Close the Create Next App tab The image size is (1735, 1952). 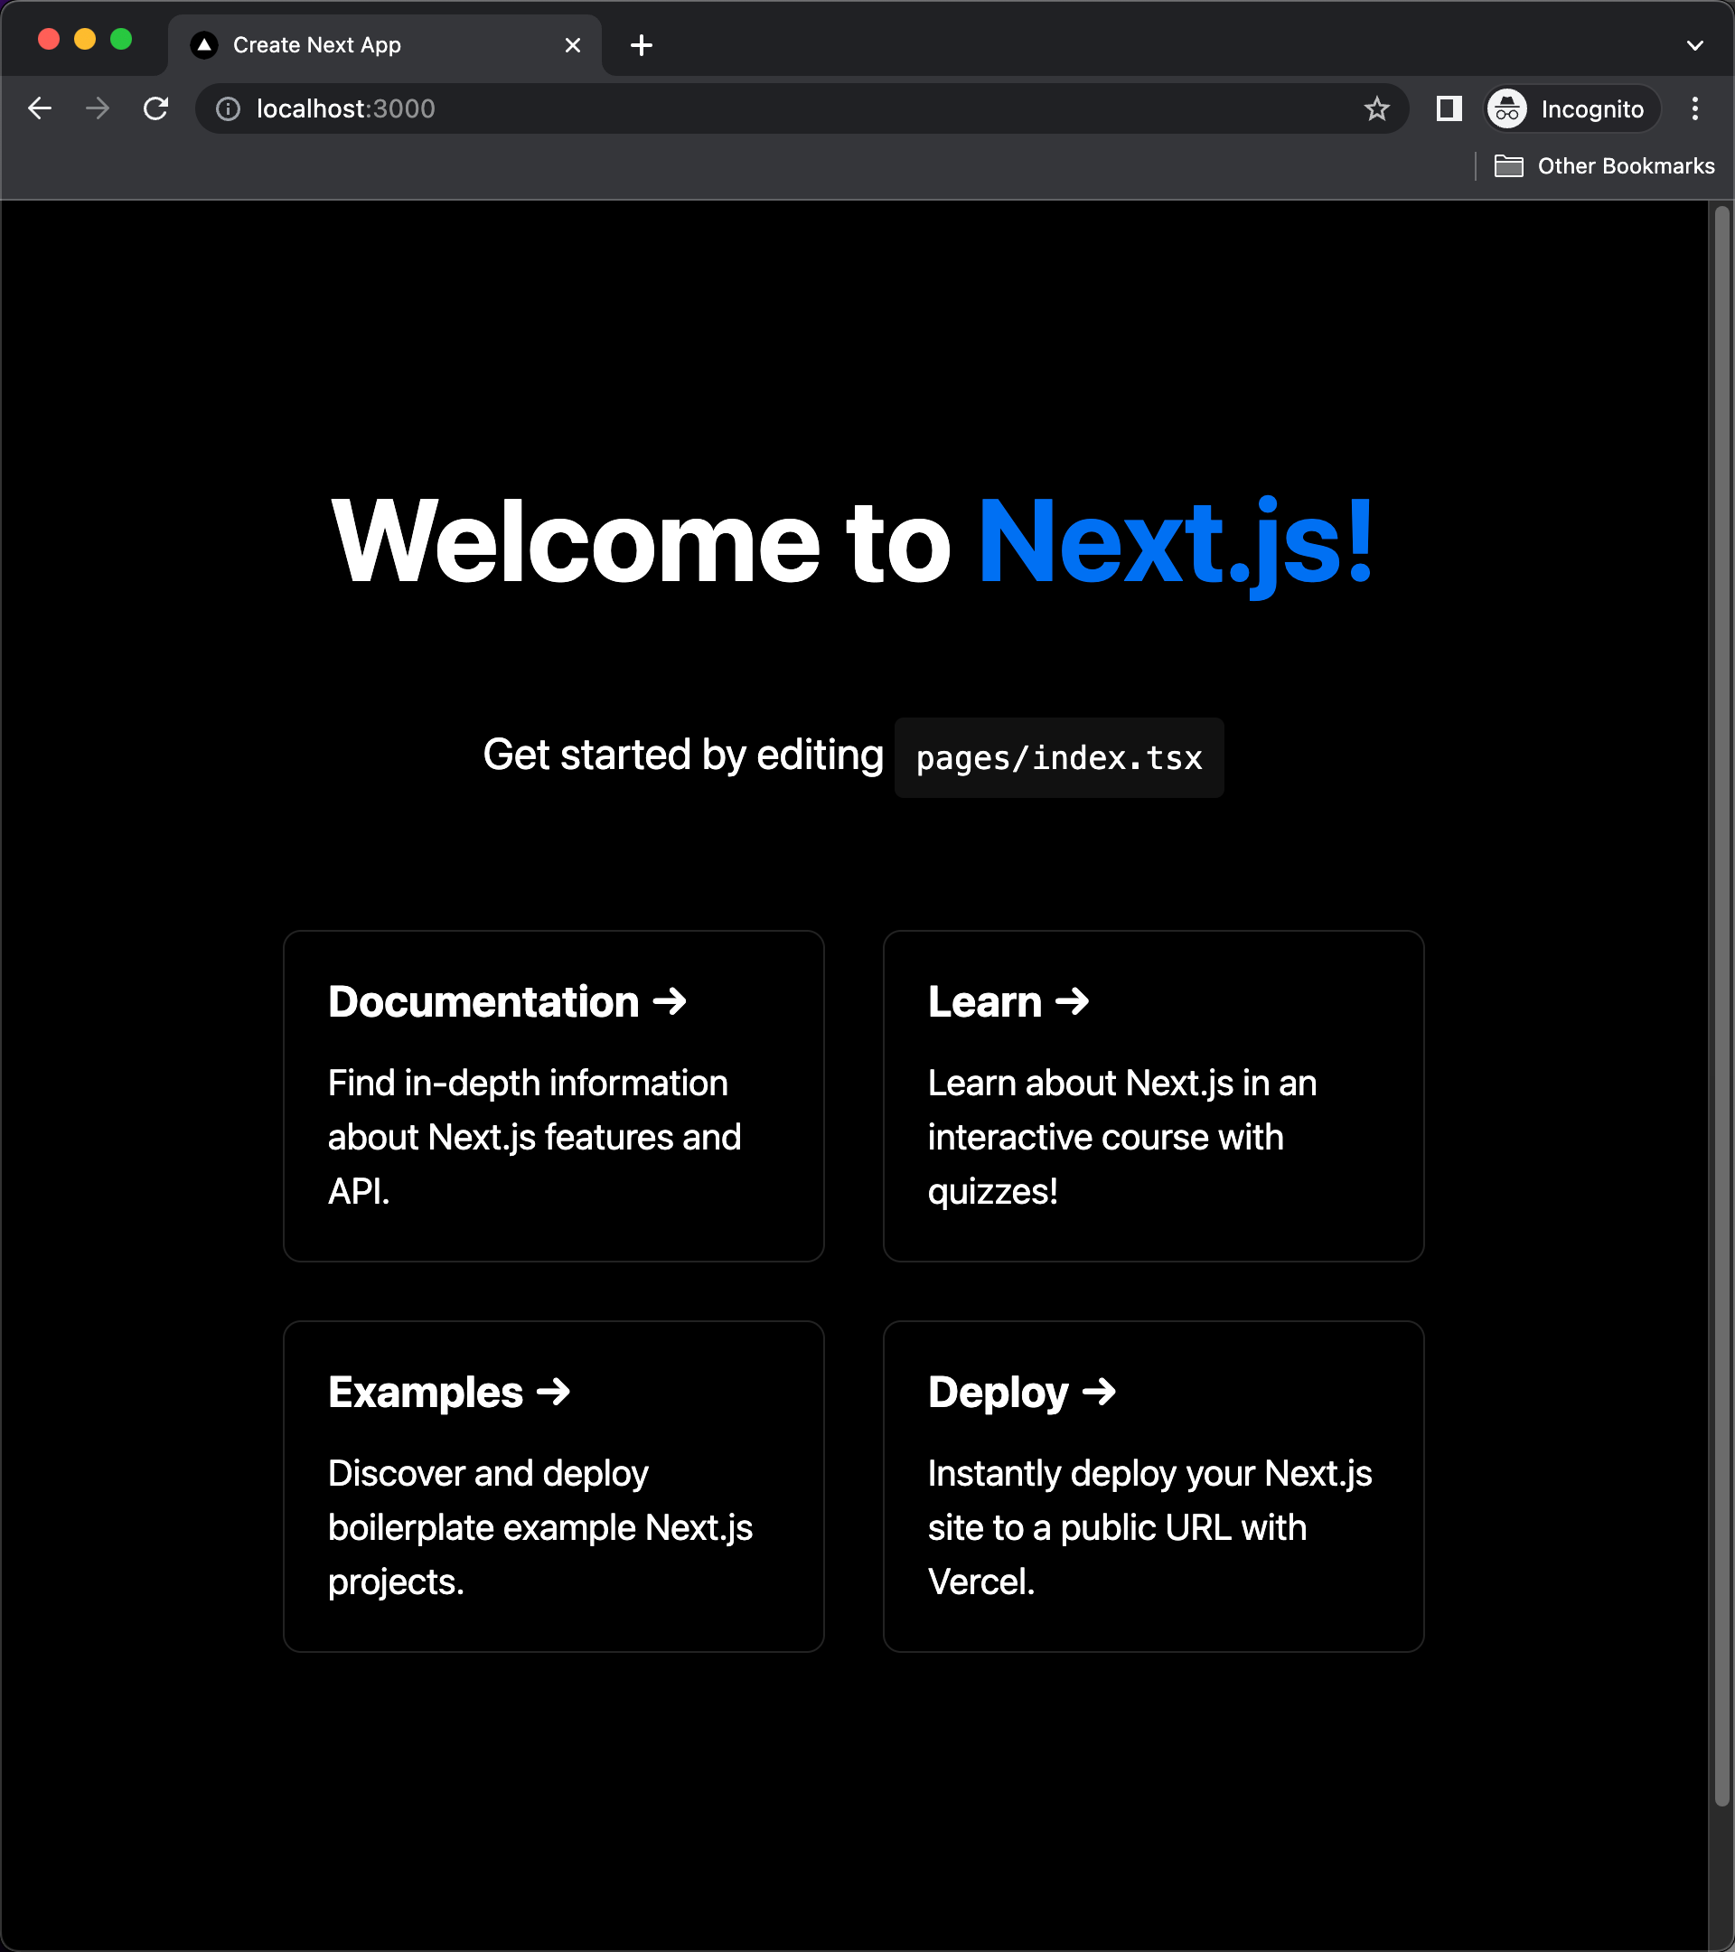(573, 45)
